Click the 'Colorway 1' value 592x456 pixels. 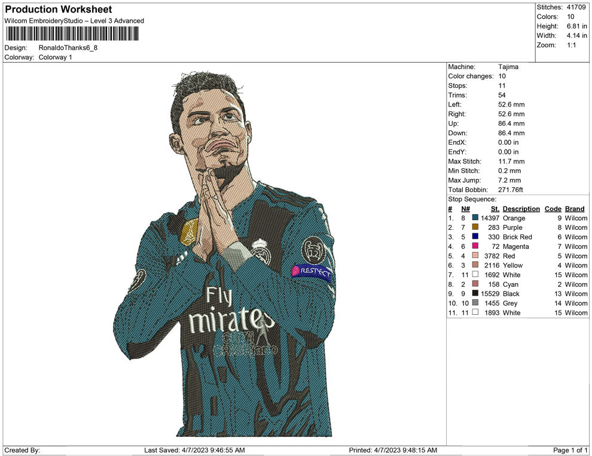55,57
